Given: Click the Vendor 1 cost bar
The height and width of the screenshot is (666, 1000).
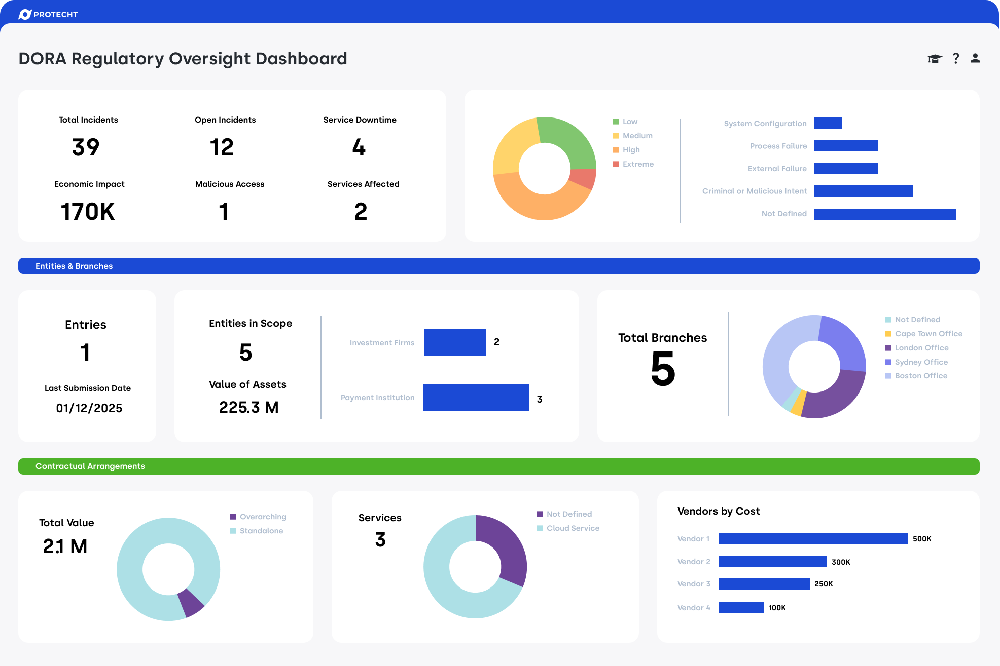Looking at the screenshot, I should pyautogui.click(x=812, y=539).
